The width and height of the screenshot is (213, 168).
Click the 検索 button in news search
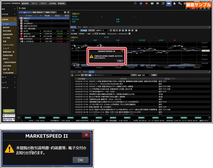click(154, 75)
